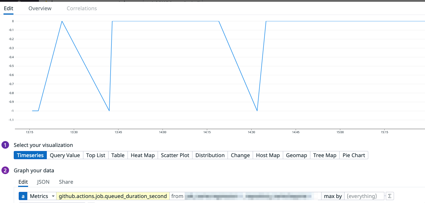Choose the Pie Chart visualization
Screen dimensions: 425x203
[x=354, y=155]
